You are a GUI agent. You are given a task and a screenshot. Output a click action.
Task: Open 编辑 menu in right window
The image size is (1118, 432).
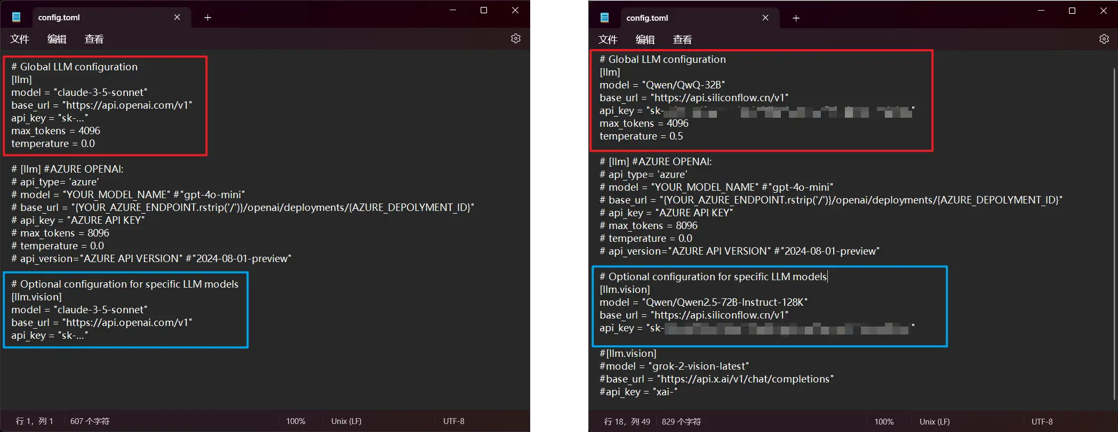(645, 39)
